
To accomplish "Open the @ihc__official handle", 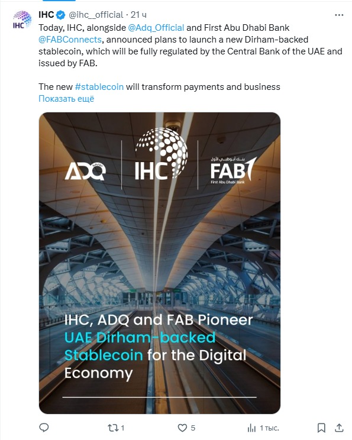I will coord(96,15).
